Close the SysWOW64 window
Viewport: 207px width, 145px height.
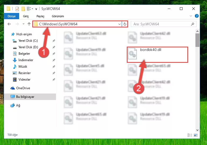[x=193, y=9]
